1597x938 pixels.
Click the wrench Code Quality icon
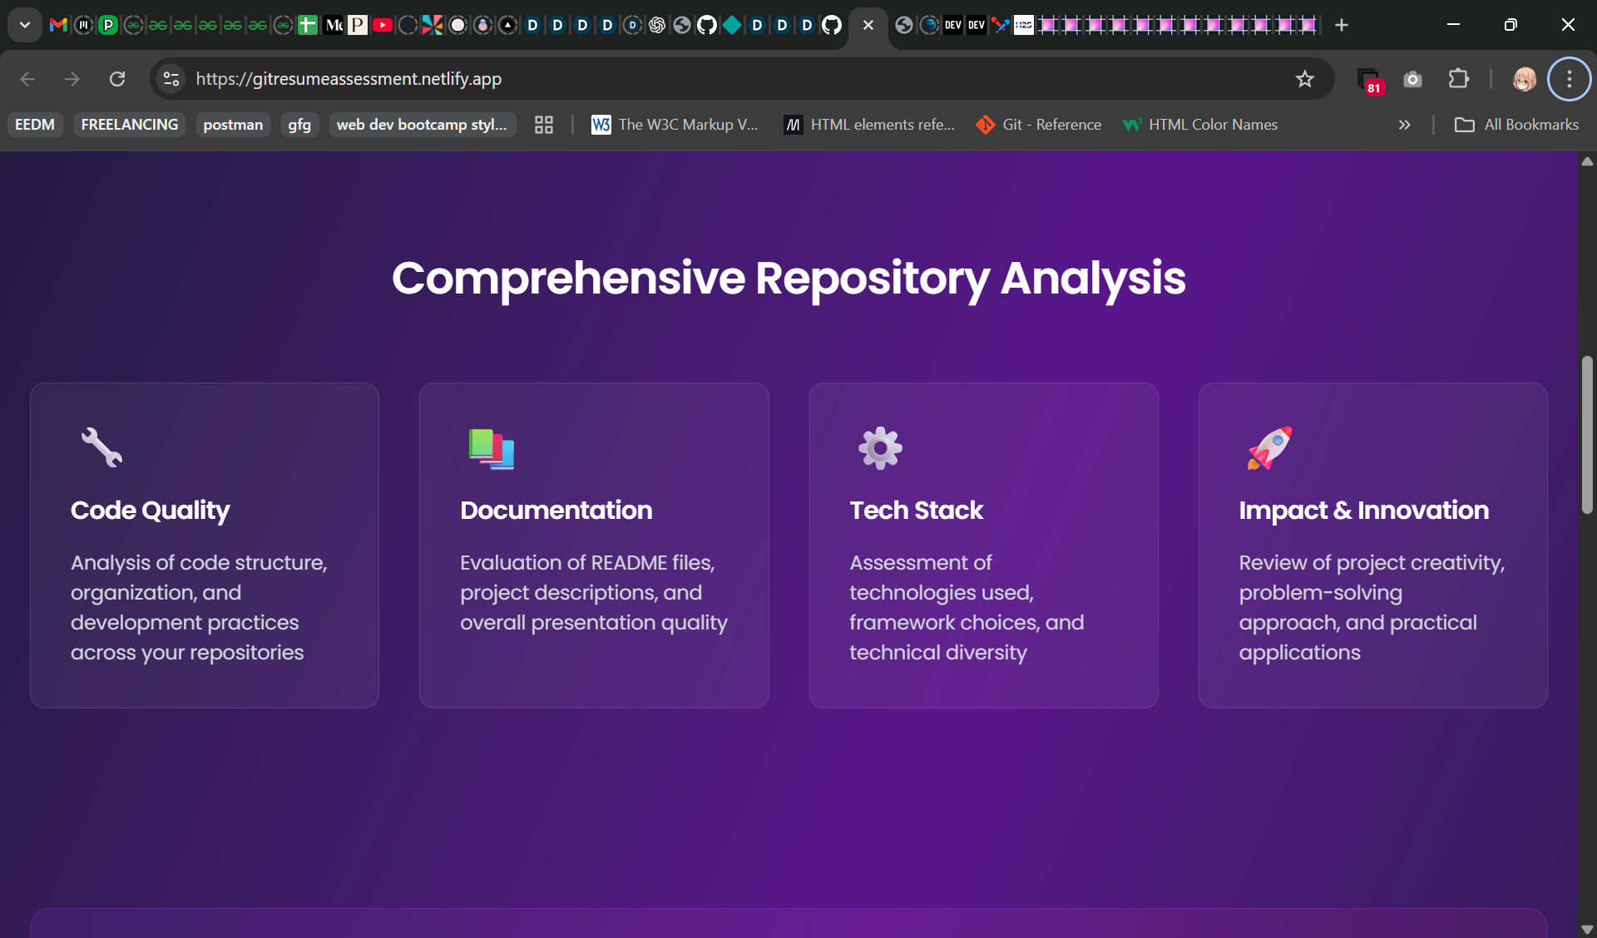click(101, 448)
